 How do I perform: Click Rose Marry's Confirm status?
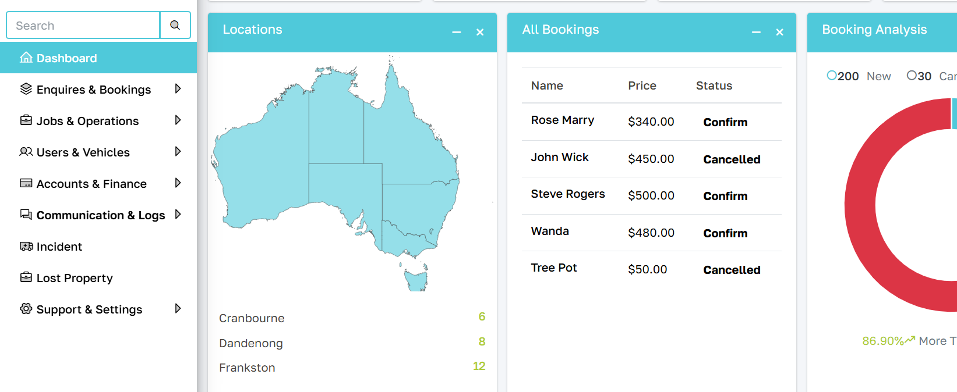tap(725, 122)
